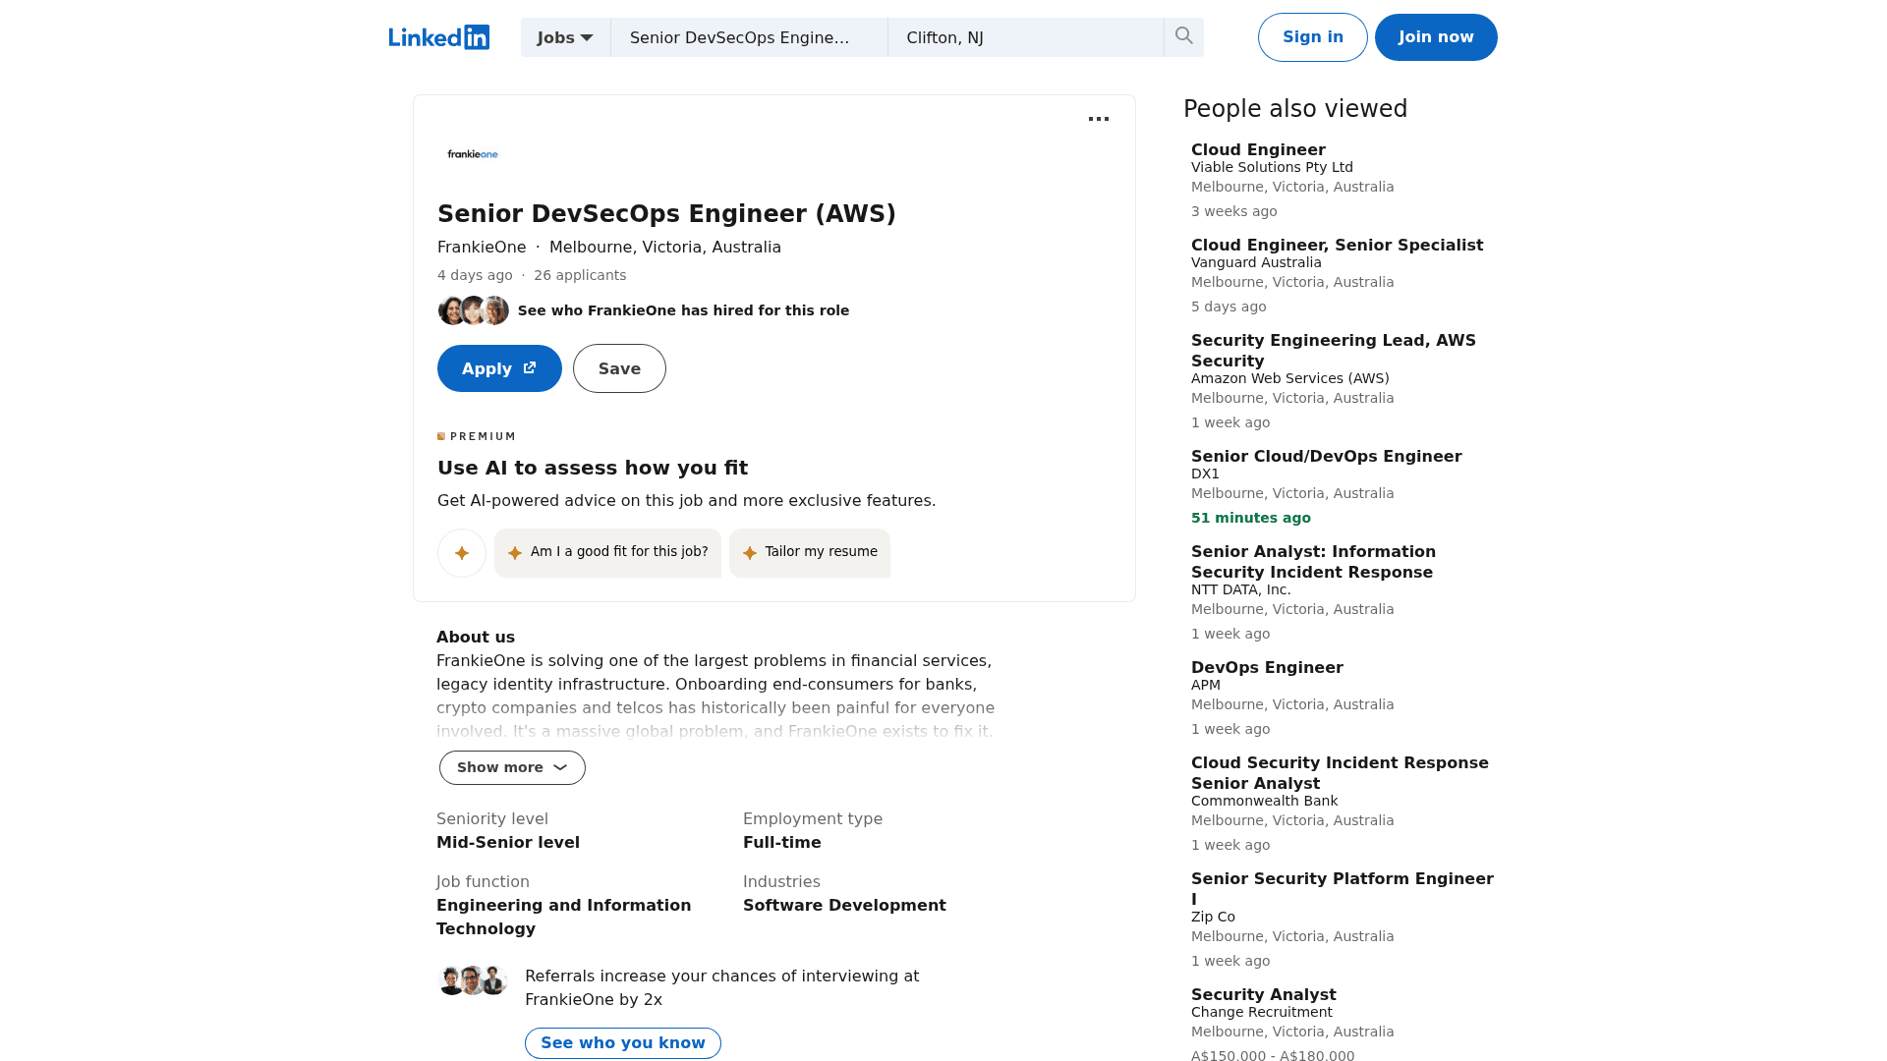Image resolution: width=1887 pixels, height=1061 pixels.
Task: Click the Senior DevSecOps Engineer (AWS) title
Action: coord(666,214)
